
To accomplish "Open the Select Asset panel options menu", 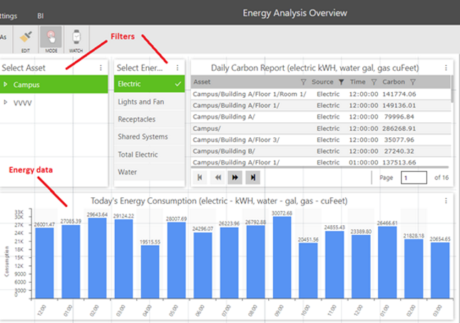I will 101,68.
